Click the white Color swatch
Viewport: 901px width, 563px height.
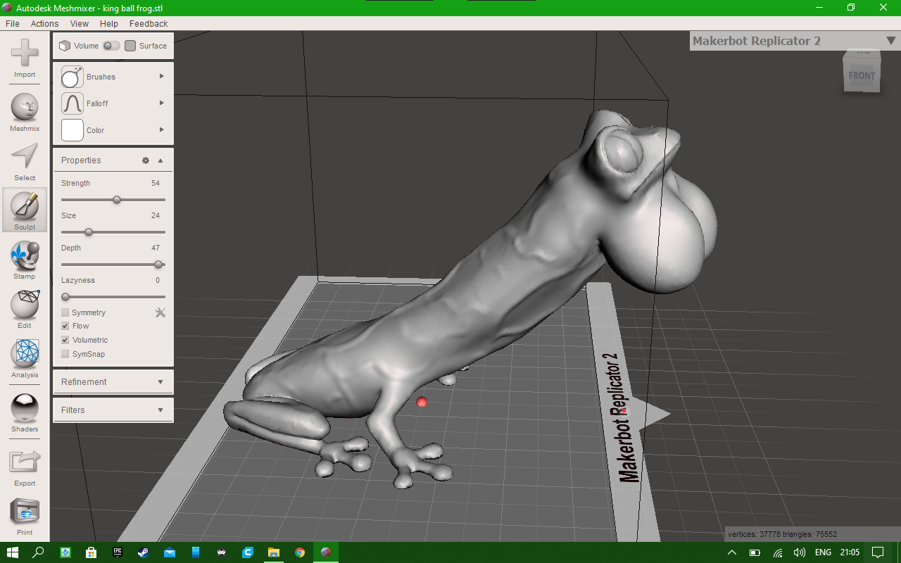[x=73, y=130]
